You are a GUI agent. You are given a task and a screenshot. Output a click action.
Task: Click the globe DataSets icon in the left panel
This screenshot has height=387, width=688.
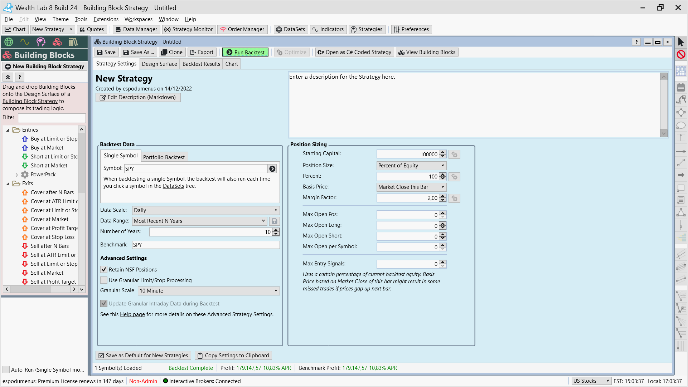9,42
